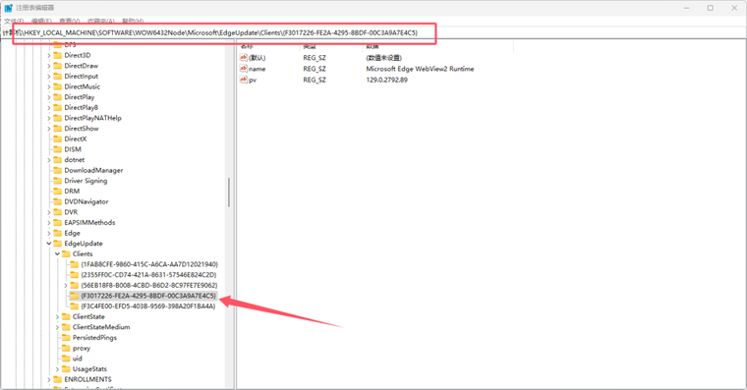747x390 pixels.
Task: Expand the ClientStateMedium key
Action: (x=57, y=327)
